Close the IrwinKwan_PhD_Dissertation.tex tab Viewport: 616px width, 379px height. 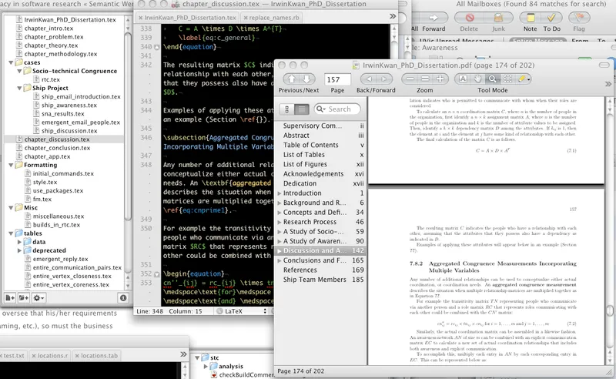point(141,18)
